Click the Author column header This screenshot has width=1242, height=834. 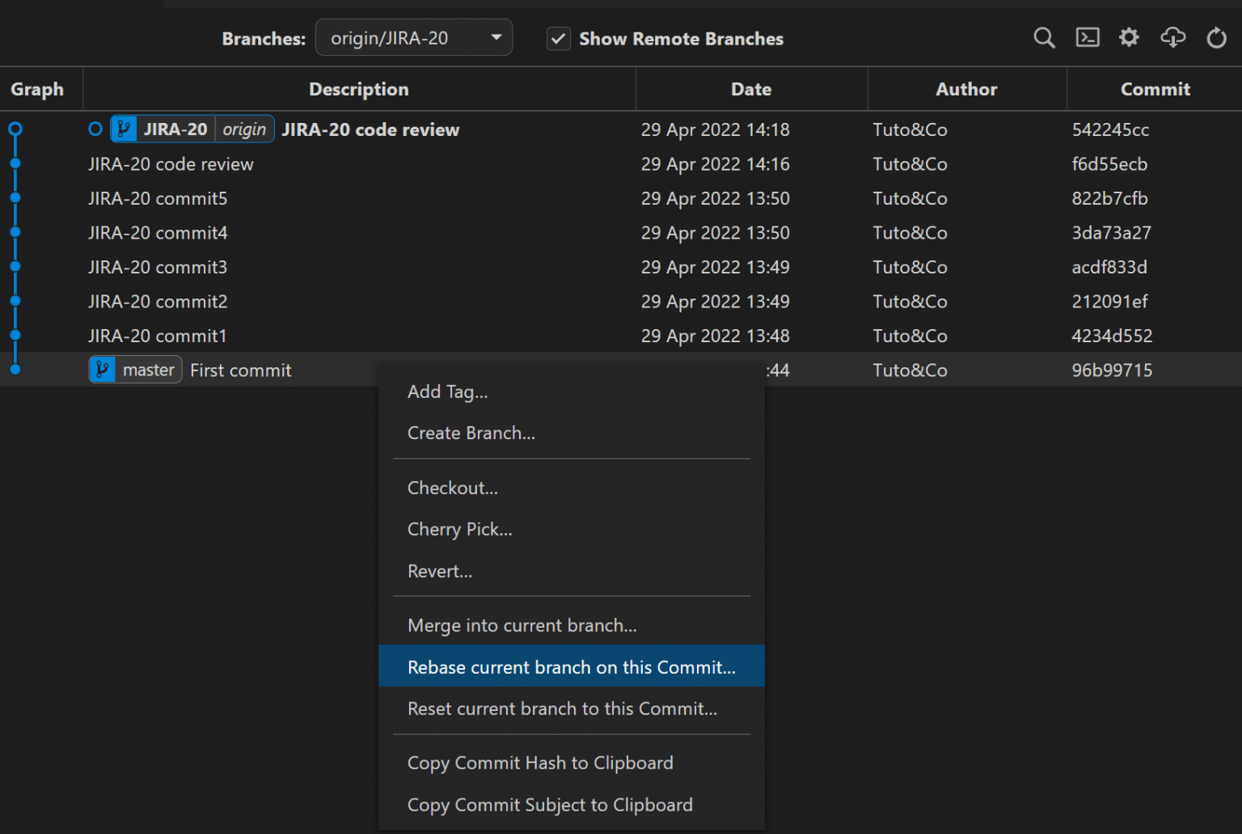click(966, 89)
